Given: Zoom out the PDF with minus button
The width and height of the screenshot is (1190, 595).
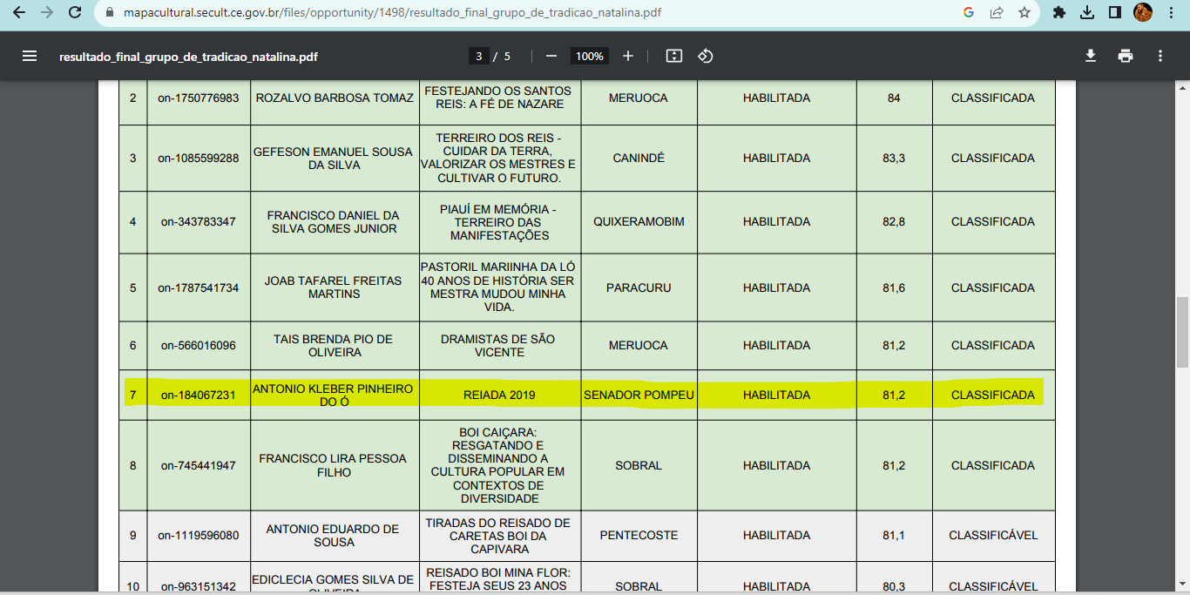Looking at the screenshot, I should (551, 56).
